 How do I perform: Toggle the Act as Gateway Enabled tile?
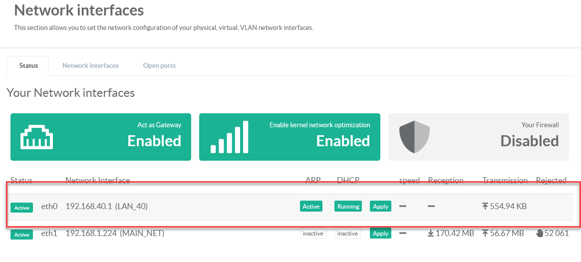pos(101,137)
